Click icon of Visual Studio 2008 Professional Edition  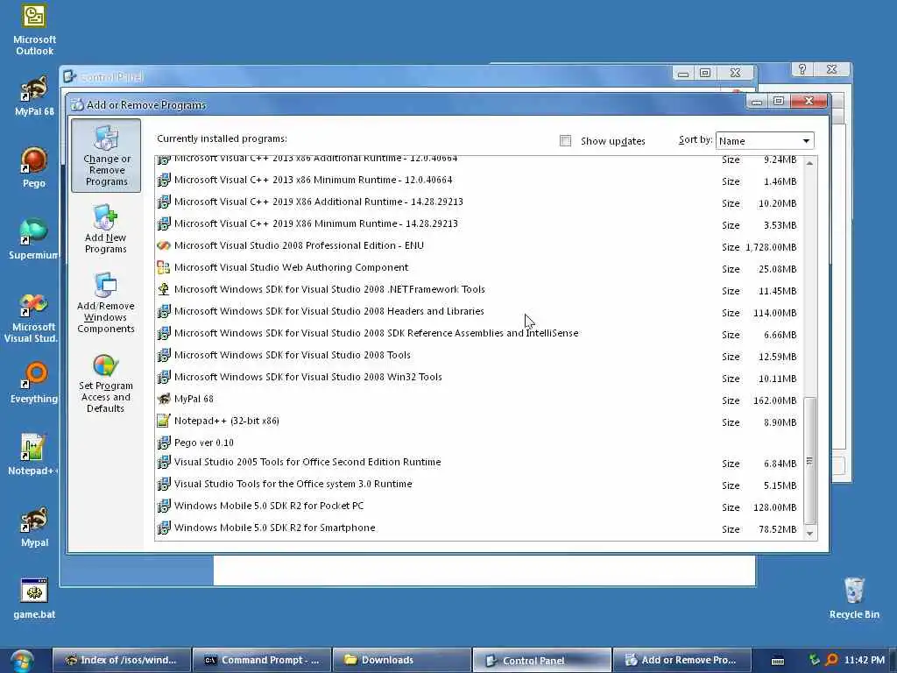(164, 245)
